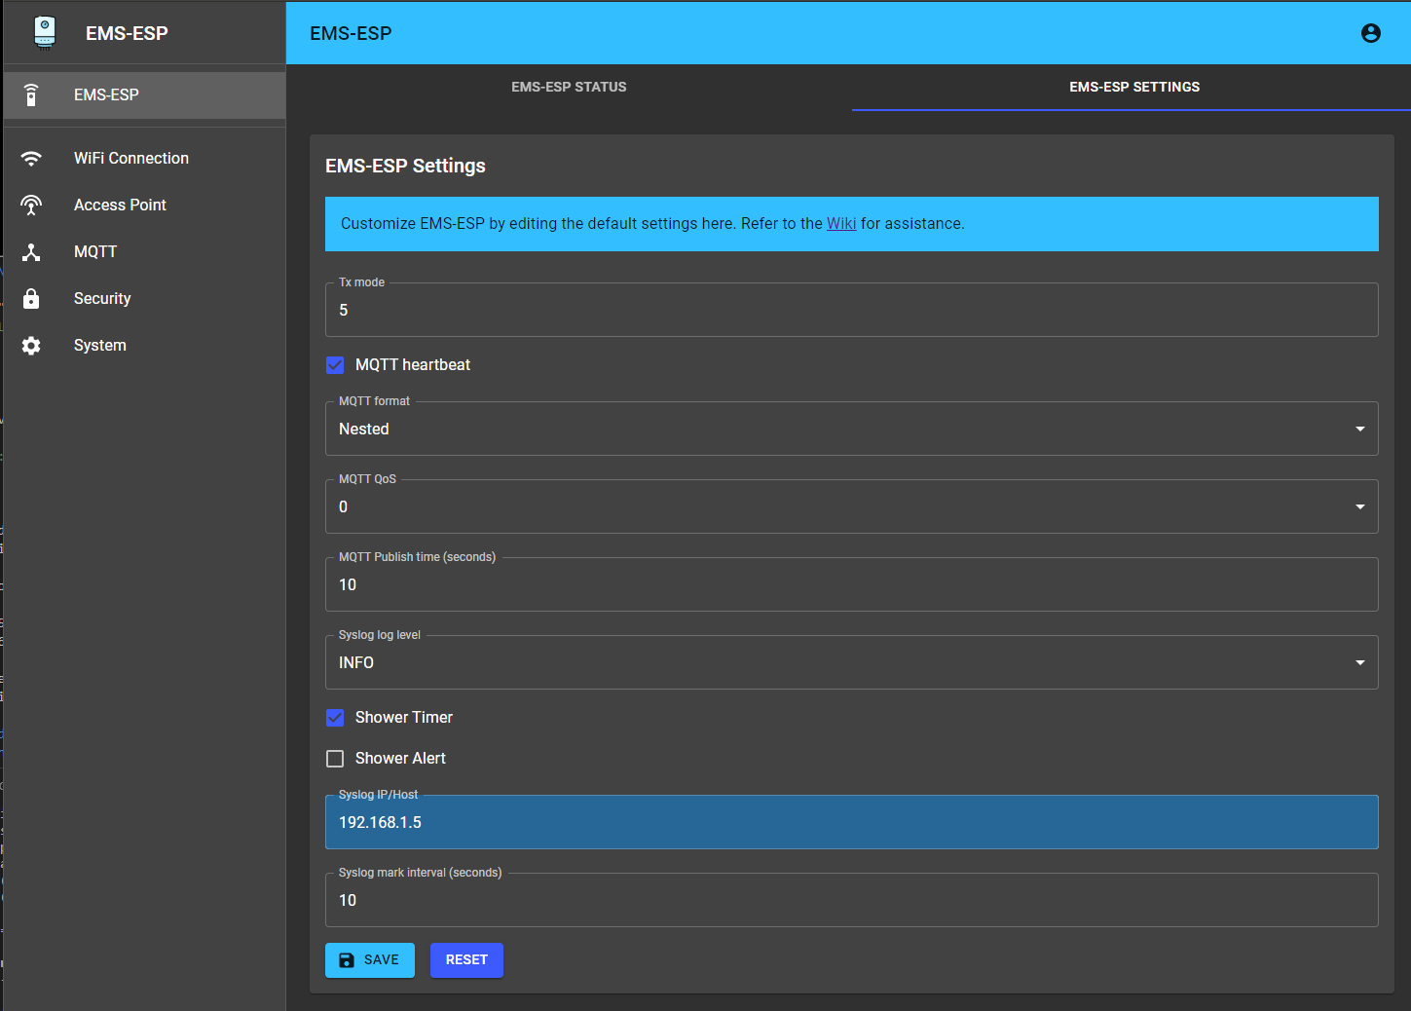Open the MQTT QoS dropdown

coord(851,507)
